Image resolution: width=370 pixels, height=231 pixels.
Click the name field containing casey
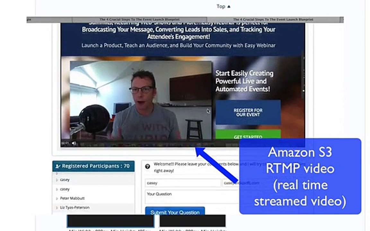click(x=183, y=183)
